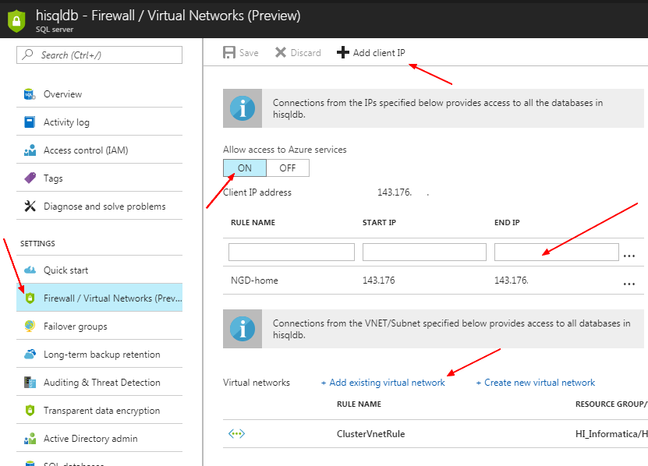Image resolution: width=648 pixels, height=466 pixels.
Task: Click inside the RULE NAME input field
Action: point(290,251)
